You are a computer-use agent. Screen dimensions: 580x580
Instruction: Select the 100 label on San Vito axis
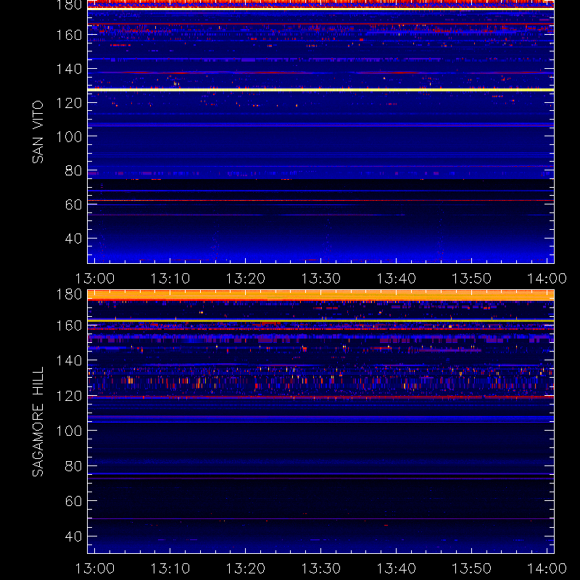tap(69, 137)
